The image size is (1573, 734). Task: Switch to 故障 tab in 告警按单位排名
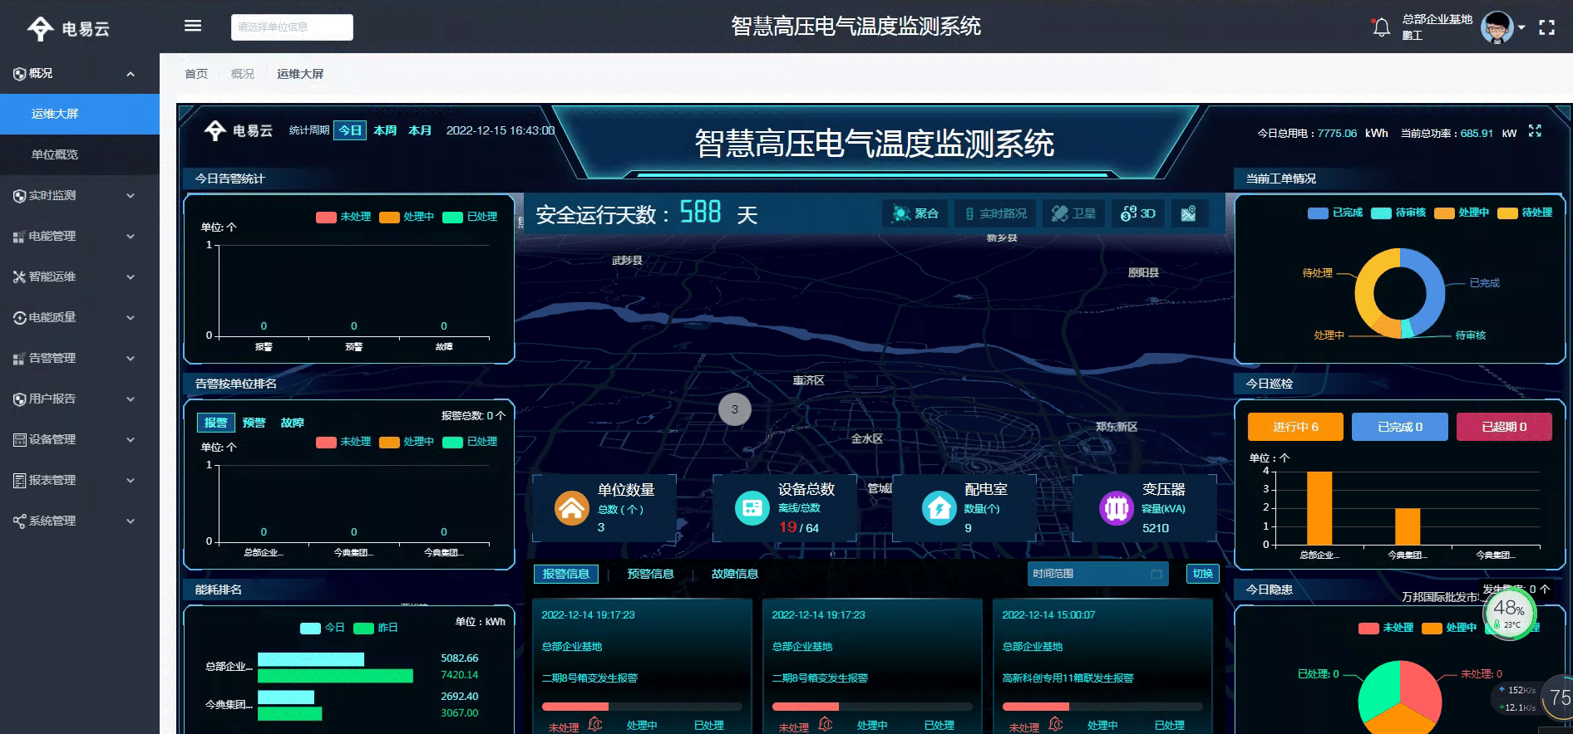(x=293, y=423)
